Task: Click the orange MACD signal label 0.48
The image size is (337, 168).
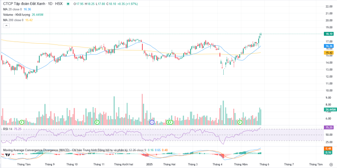Action: (x=329, y=149)
